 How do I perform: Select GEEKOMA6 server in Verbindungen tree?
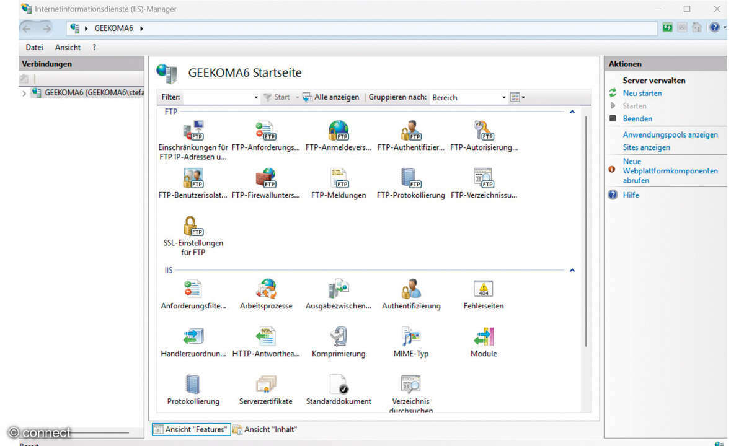(x=88, y=93)
